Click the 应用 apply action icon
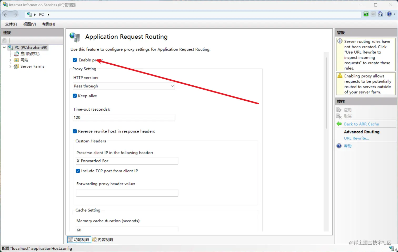This screenshot has height=252, width=398. pyautogui.click(x=339, y=110)
